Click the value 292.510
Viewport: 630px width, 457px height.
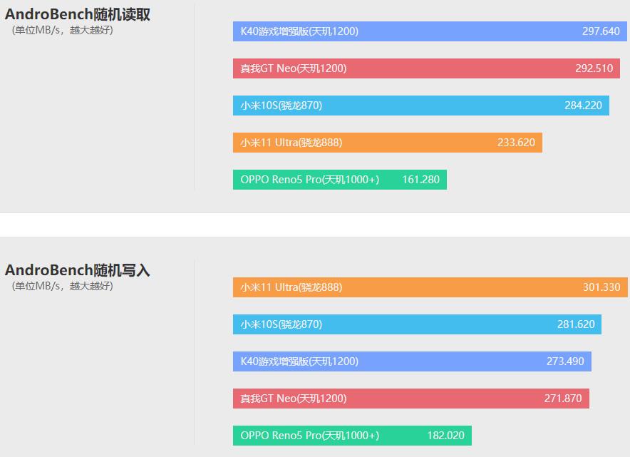click(594, 68)
